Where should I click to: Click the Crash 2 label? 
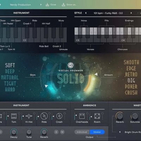coord(57,46)
